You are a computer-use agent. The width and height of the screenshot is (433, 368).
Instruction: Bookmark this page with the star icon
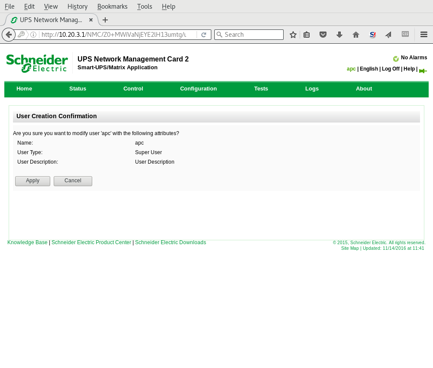(293, 35)
